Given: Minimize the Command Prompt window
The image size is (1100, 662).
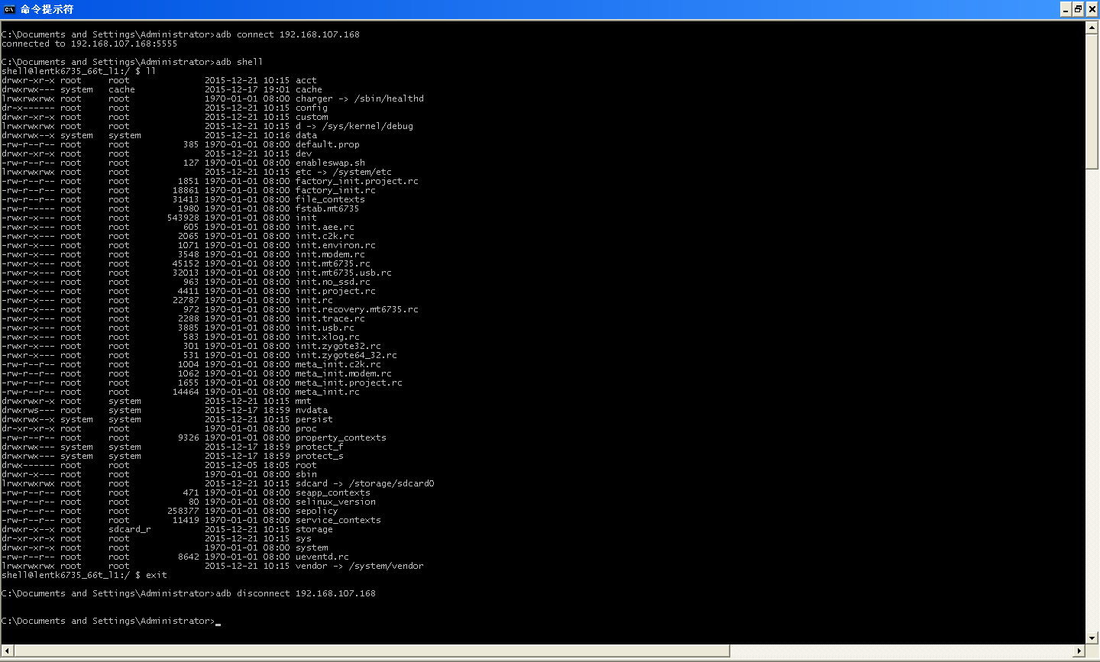Looking at the screenshot, I should (1066, 9).
